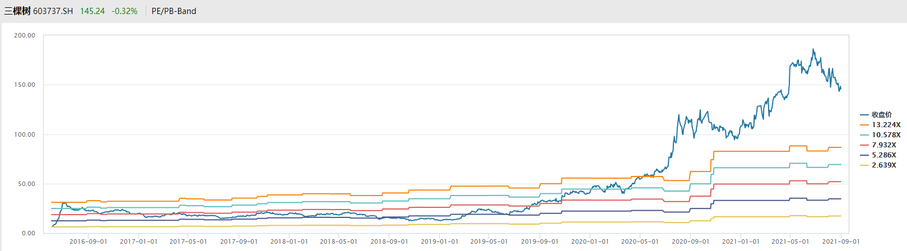Click the 50.00 y-axis label
The image size is (907, 251).
tap(26, 184)
